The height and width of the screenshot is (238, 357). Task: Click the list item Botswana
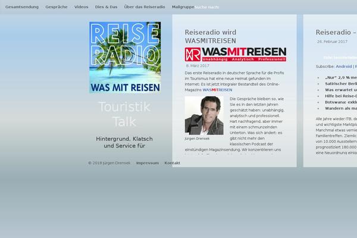[341, 102]
